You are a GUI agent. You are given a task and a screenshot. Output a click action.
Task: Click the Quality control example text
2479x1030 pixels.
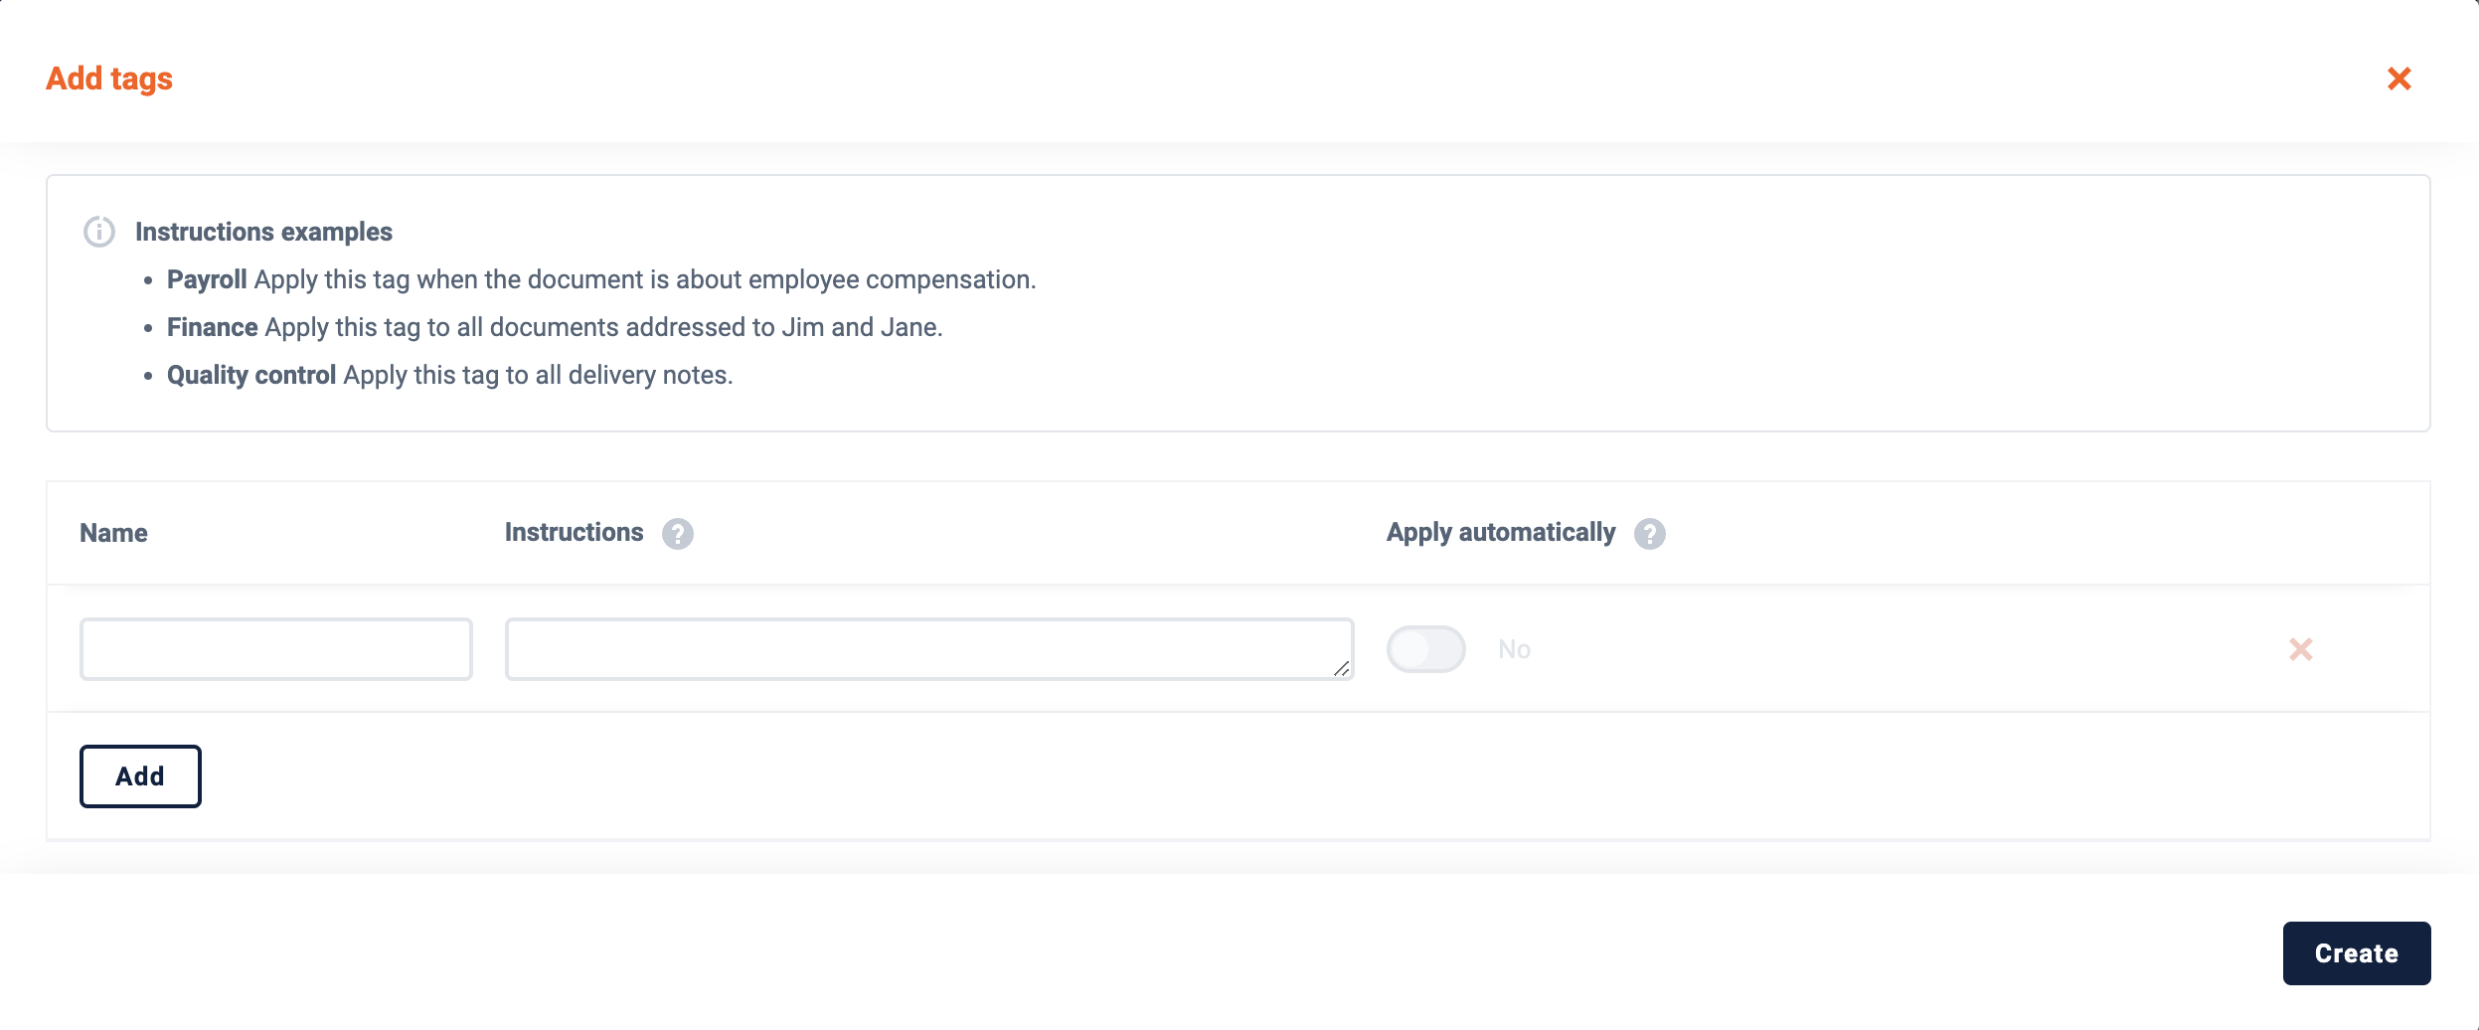pyautogui.click(x=449, y=375)
